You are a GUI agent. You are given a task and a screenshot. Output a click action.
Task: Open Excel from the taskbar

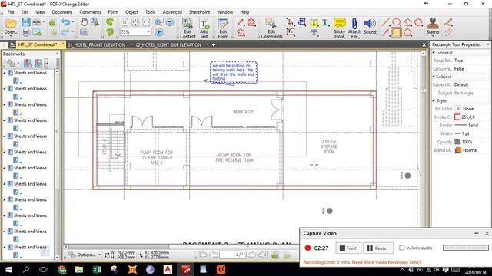click(x=97, y=269)
